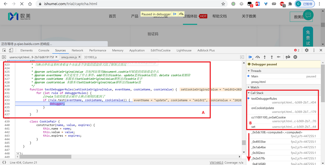Select the _0x4933be call stack frame

(x=284, y=142)
